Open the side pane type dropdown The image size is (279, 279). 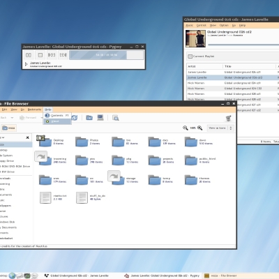(3, 137)
